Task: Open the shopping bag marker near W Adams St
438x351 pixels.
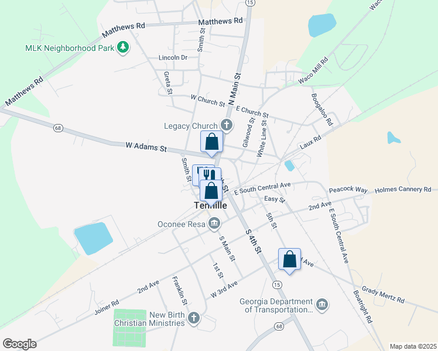Action: pos(212,142)
